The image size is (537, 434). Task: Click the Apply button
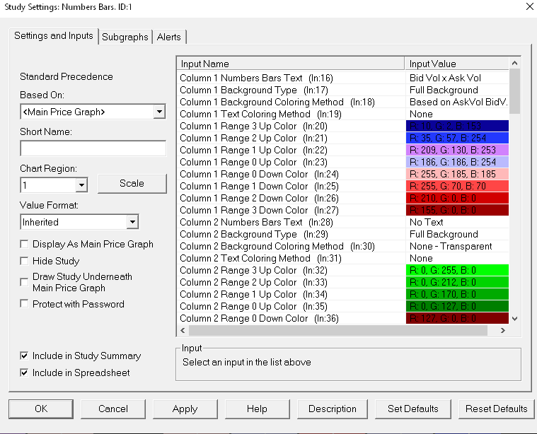coord(185,409)
